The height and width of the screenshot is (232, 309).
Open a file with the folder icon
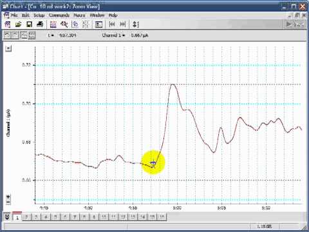pyautogui.click(x=19, y=24)
